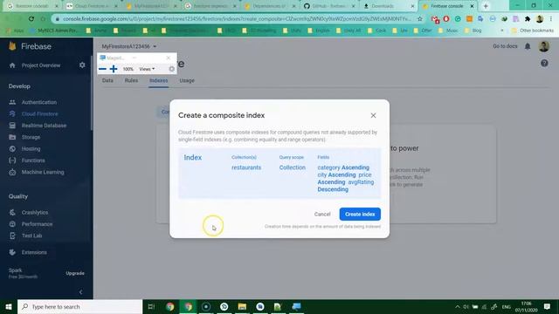The image size is (559, 314).
Task: Open Magnifier settings gear icon
Action: pos(171,69)
